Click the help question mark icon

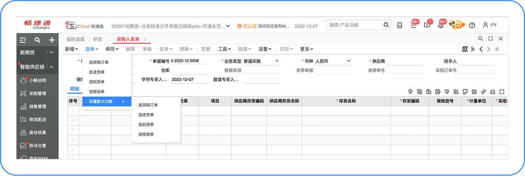click(x=472, y=25)
